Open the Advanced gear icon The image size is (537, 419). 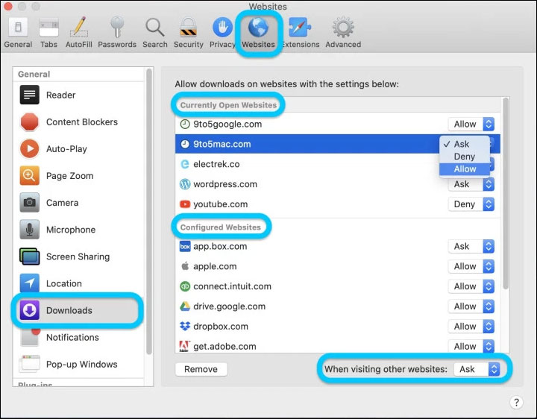(x=343, y=27)
